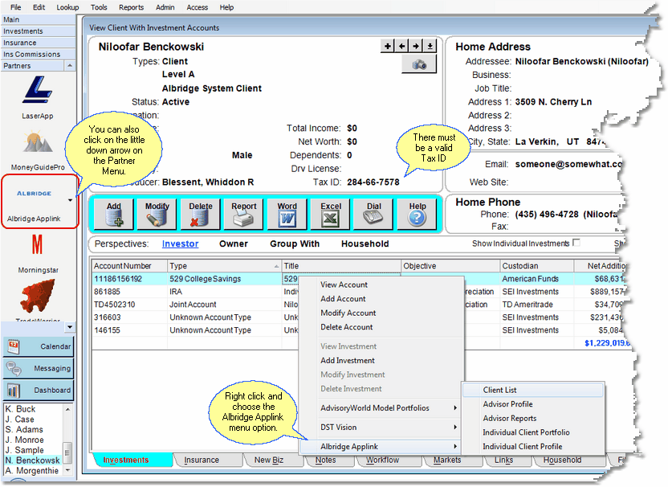
Task: Export client data with the Excel icon
Action: tap(330, 214)
